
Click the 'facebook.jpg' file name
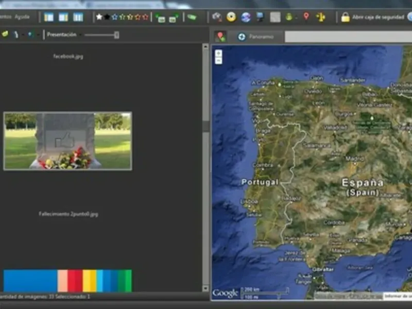point(68,56)
